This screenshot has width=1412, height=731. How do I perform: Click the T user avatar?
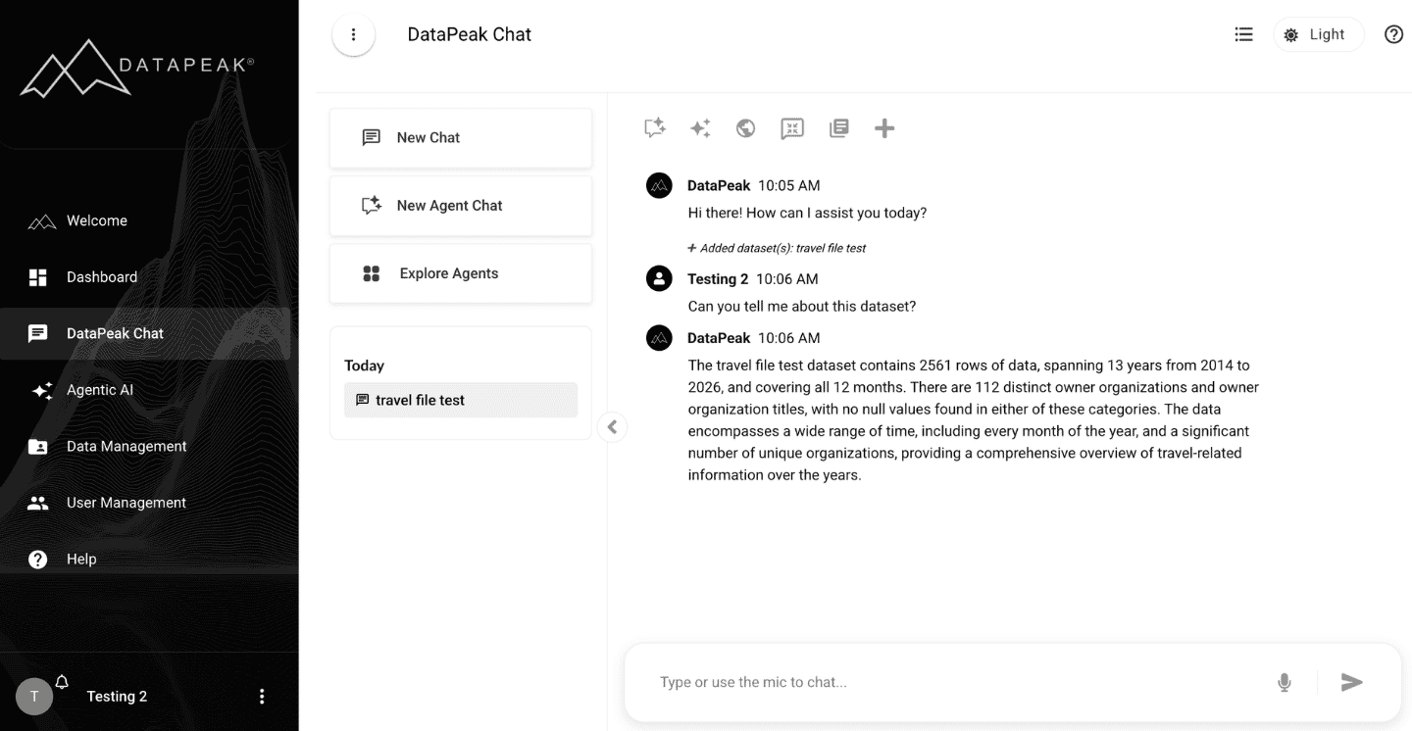pyautogui.click(x=34, y=697)
